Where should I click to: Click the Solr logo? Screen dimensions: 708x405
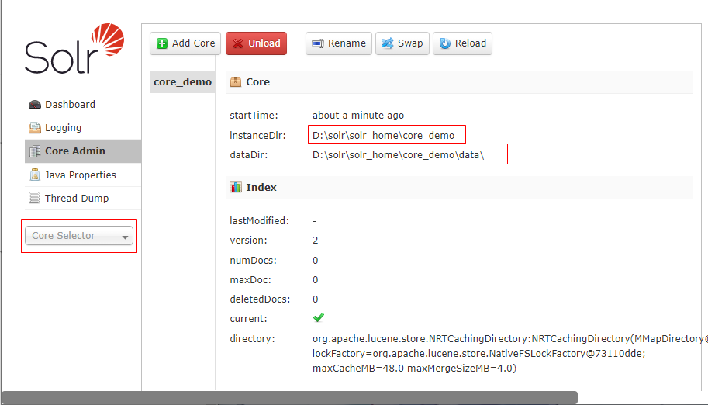pos(74,48)
